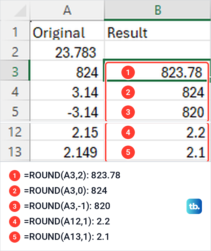Select row 3 header
The image size is (211, 251).
click(x=15, y=71)
